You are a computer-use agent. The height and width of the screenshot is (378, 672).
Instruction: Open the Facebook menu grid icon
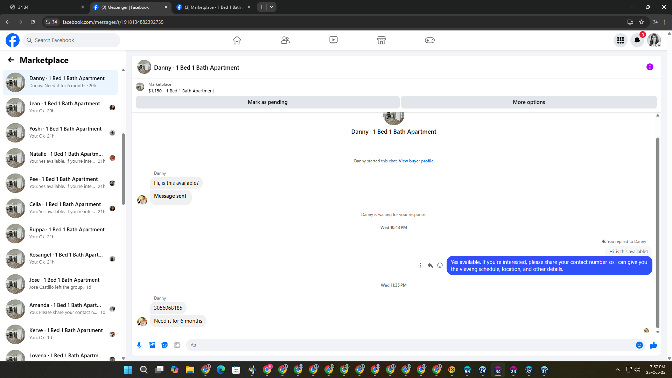pyautogui.click(x=620, y=40)
